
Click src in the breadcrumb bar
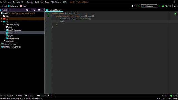(x=4, y=6)
